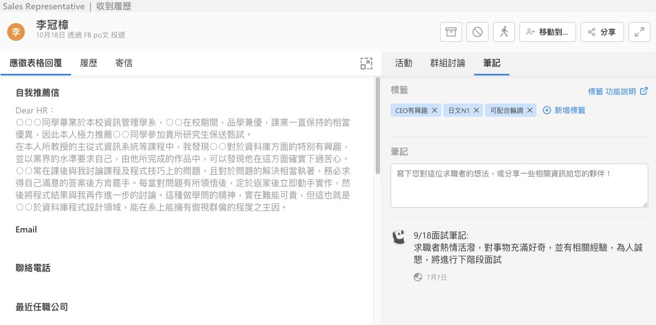This screenshot has width=656, height=325.
Task: Click the left panel vertical scrollbar
Action: click(x=378, y=126)
